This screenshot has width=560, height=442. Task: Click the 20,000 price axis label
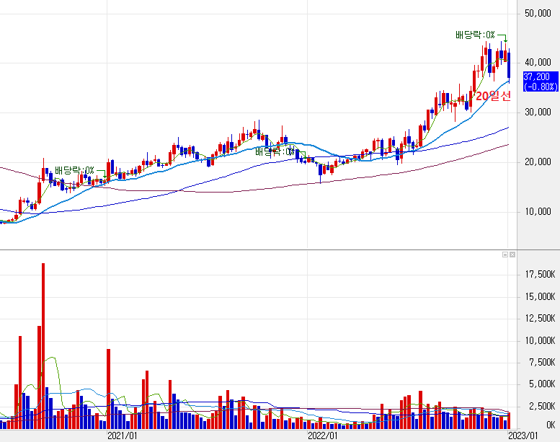pos(538,162)
